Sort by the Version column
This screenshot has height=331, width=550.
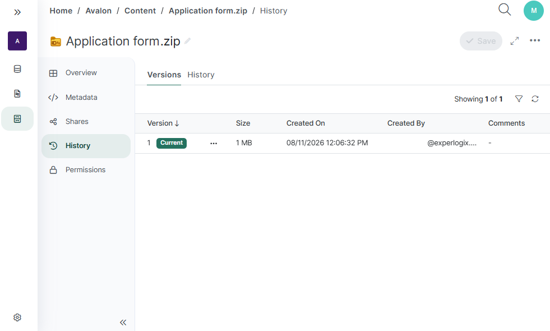pyautogui.click(x=163, y=123)
